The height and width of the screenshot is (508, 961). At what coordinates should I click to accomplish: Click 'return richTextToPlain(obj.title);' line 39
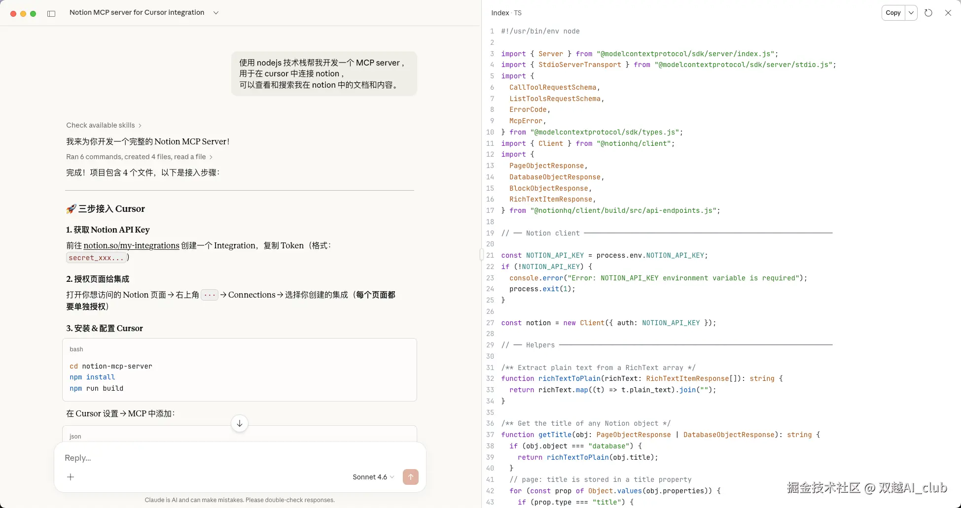pos(588,457)
